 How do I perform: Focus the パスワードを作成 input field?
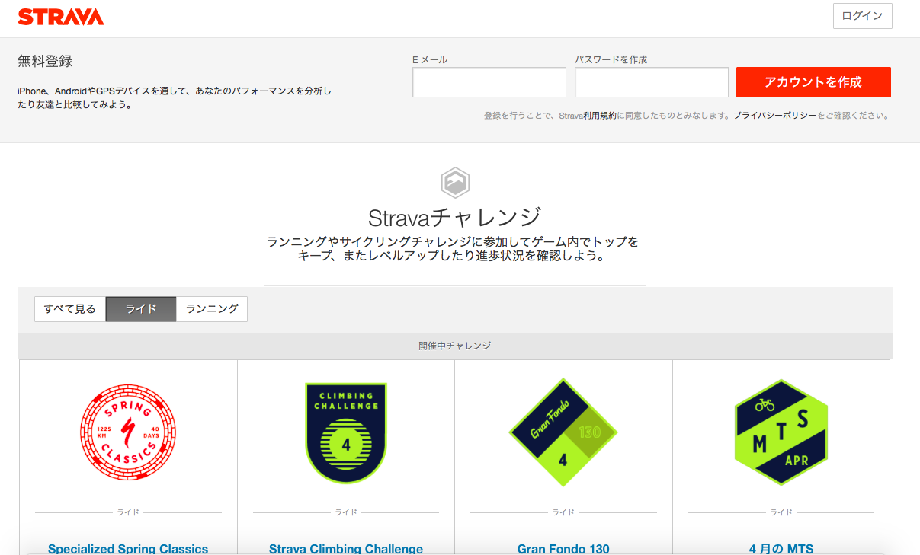coord(652,82)
